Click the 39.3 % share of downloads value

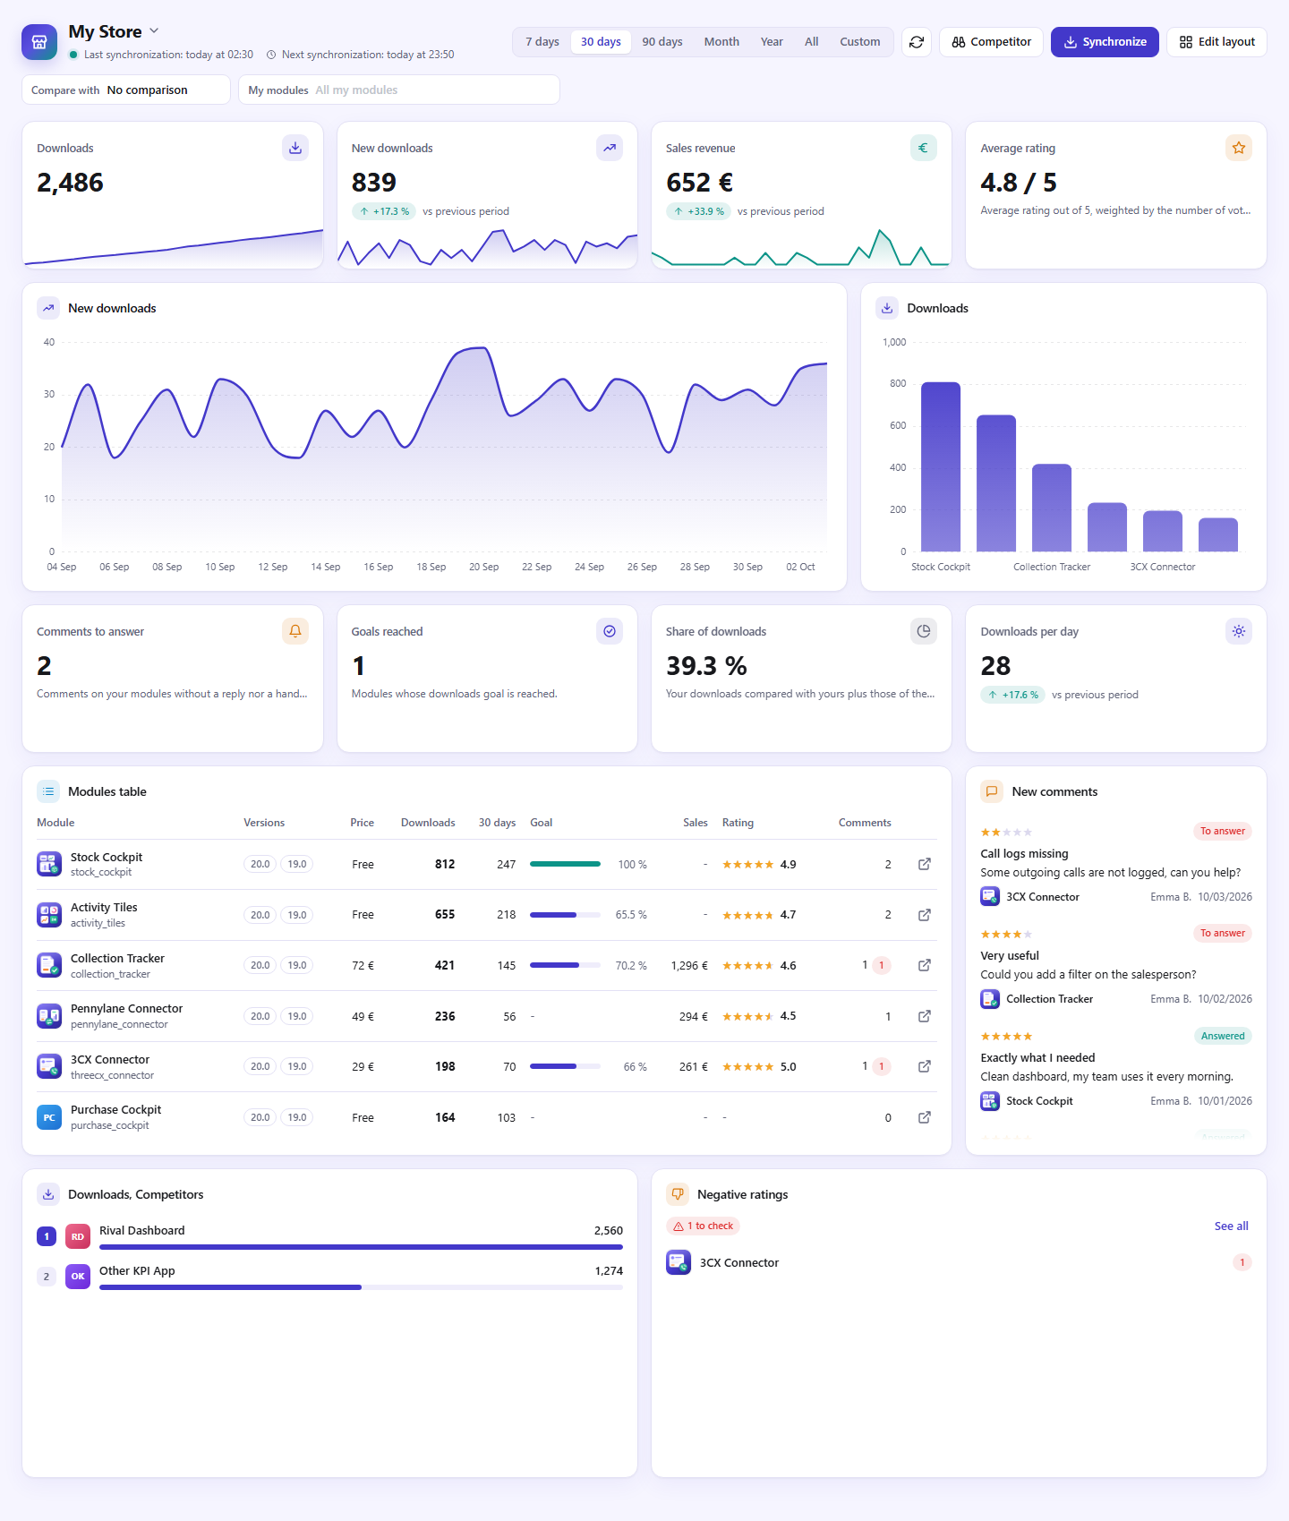point(706,666)
